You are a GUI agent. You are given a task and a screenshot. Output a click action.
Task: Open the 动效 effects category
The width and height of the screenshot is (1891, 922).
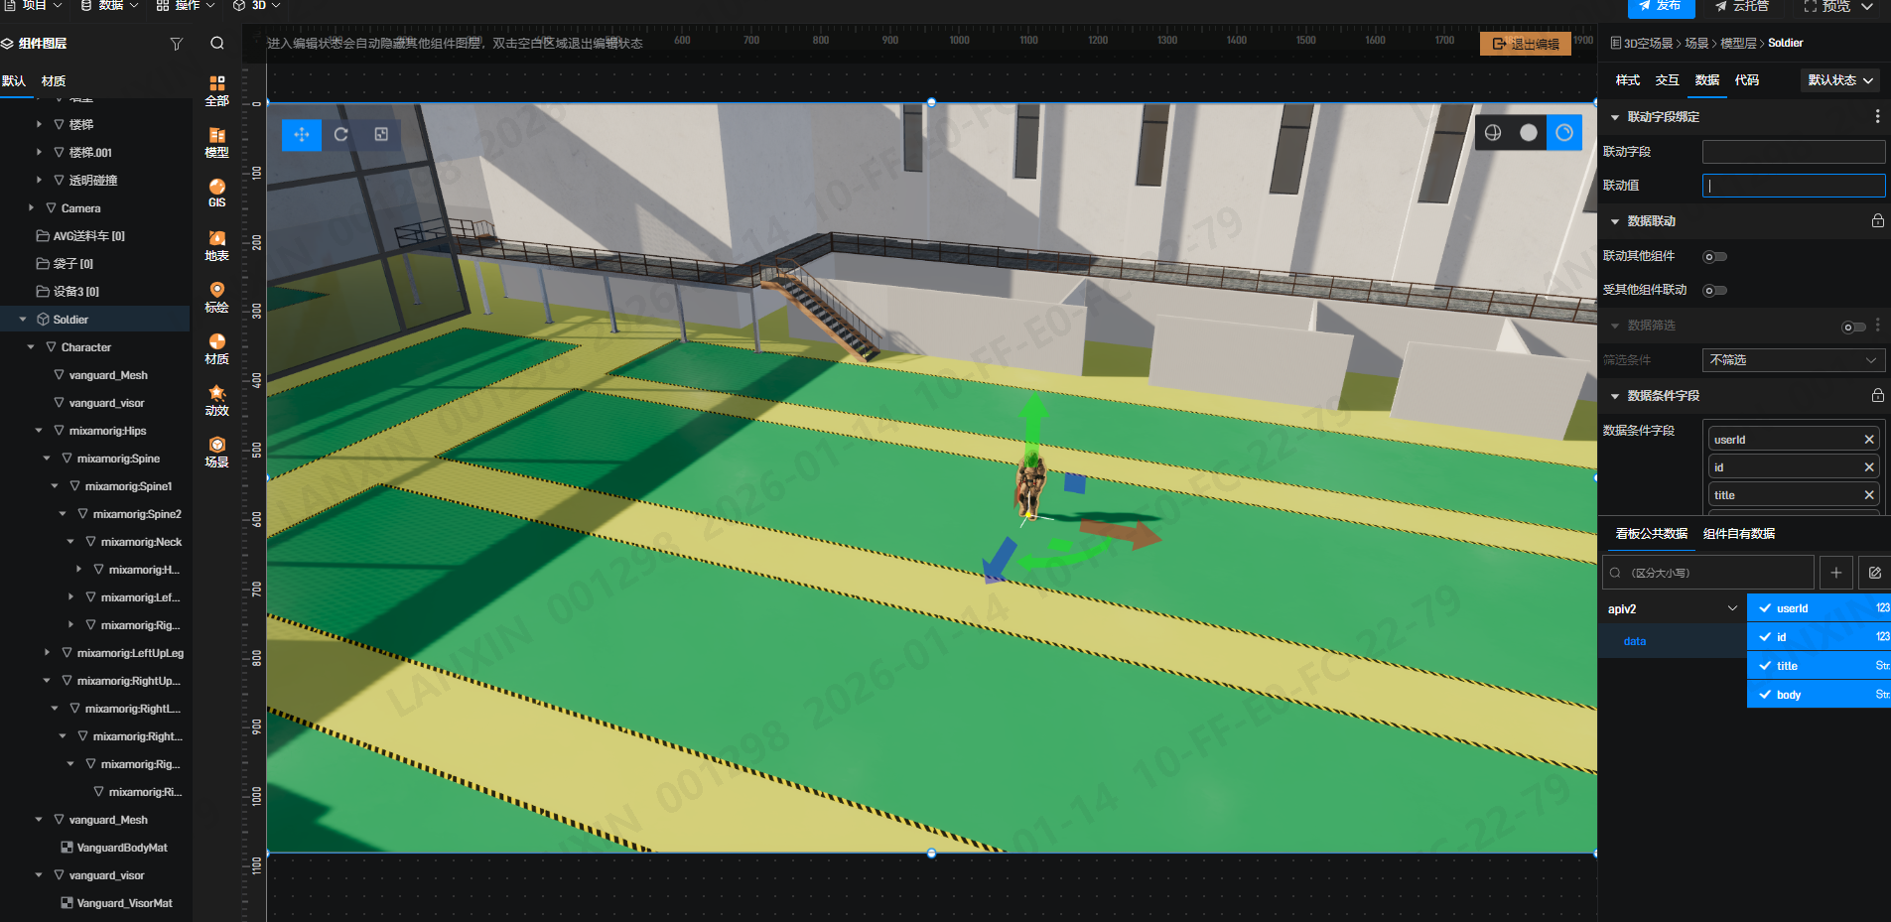(x=216, y=400)
